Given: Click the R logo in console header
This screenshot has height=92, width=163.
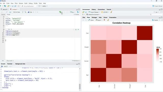Looking at the screenshot, I should coord(2,66).
